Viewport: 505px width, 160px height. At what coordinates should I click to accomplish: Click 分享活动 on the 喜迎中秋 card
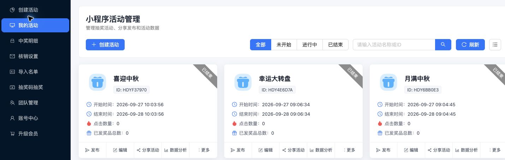(148, 150)
